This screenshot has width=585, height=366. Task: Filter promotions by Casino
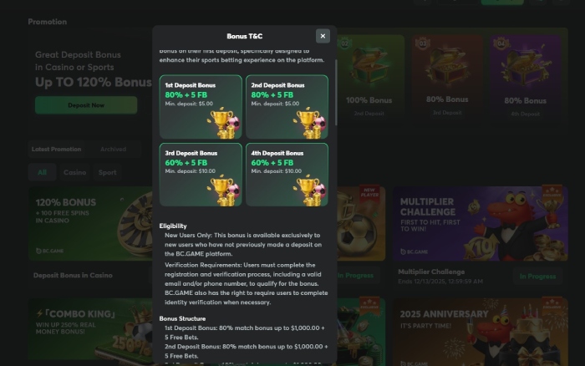pyautogui.click(x=74, y=172)
